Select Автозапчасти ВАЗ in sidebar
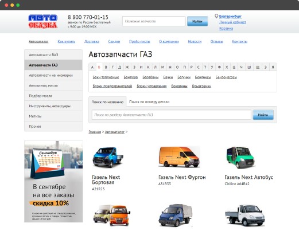Screen dimensions: 299x231 click(x=53, y=55)
